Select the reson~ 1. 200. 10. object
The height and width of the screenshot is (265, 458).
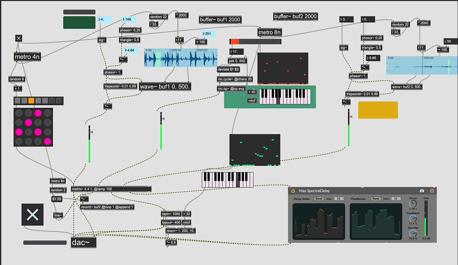pos(181,231)
